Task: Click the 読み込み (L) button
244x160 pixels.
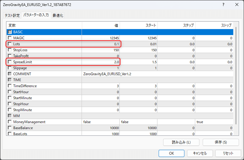Action: click(x=181, y=142)
